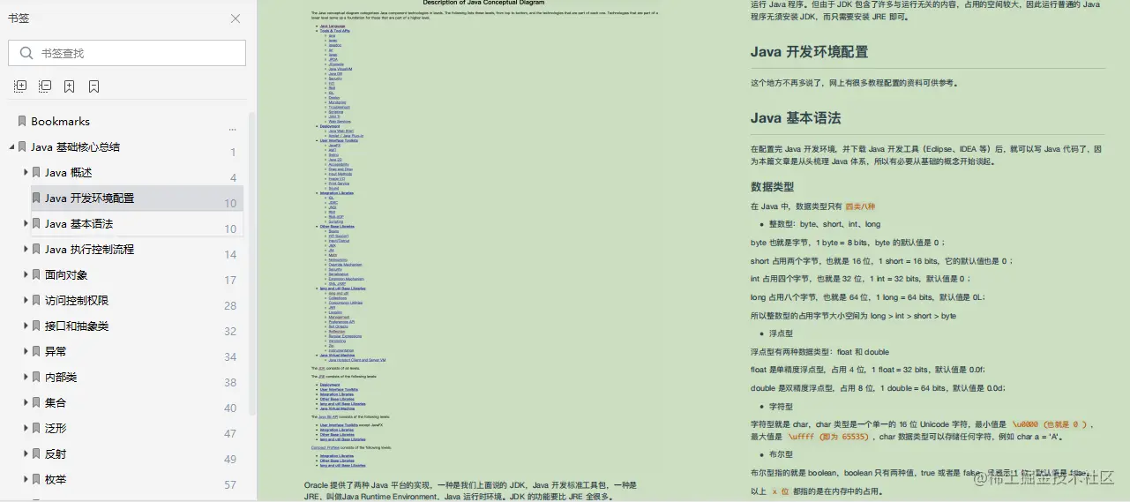Click the bookmarks panel vertical scrollbar
This screenshot has height=502, width=1130.
tap(251, 265)
